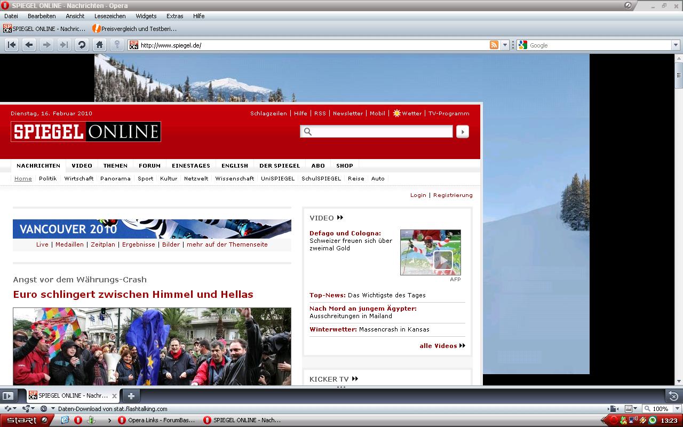Image resolution: width=683 pixels, height=427 pixels.
Task: Open the Netzwelt section link
Action: click(x=196, y=178)
